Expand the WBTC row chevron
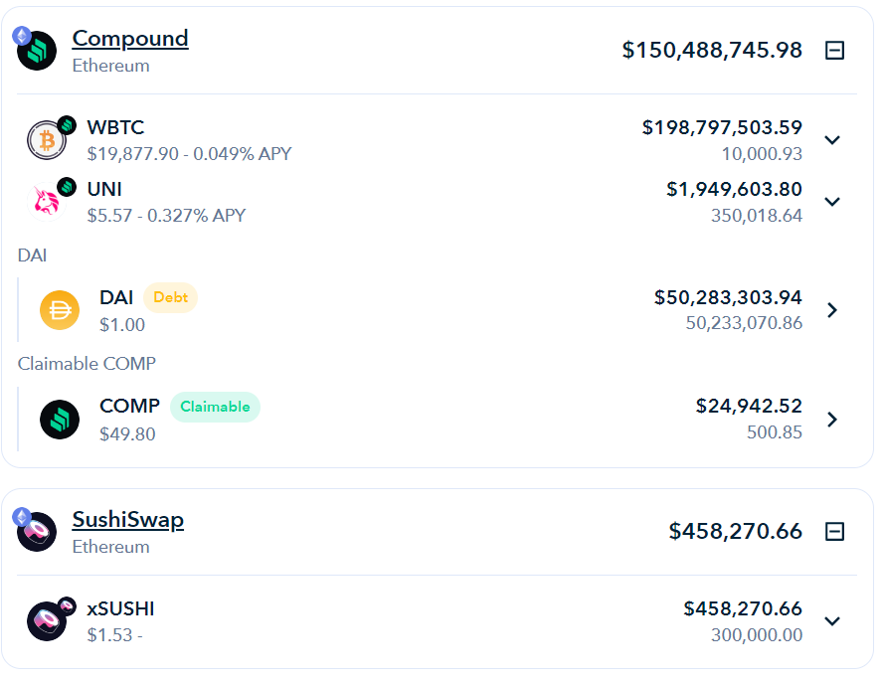882x684 pixels. point(832,140)
